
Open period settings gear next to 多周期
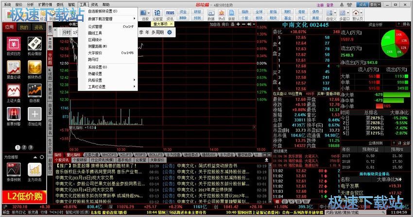(x=170, y=32)
